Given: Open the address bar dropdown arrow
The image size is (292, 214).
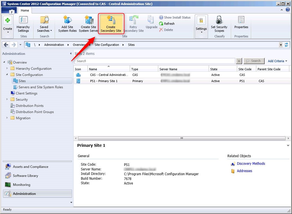Looking at the screenshot, I should [281, 45].
